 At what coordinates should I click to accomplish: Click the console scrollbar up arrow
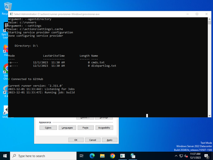click(210, 19)
